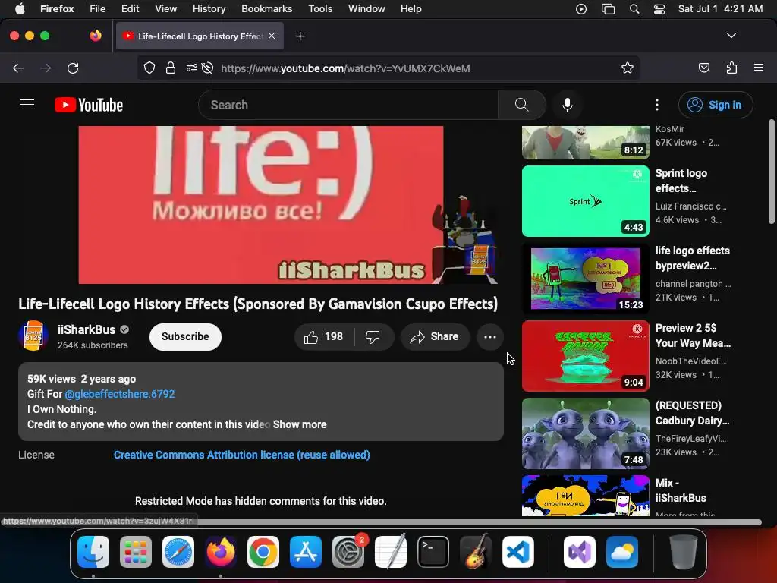Click the search magnifier button

point(521,105)
